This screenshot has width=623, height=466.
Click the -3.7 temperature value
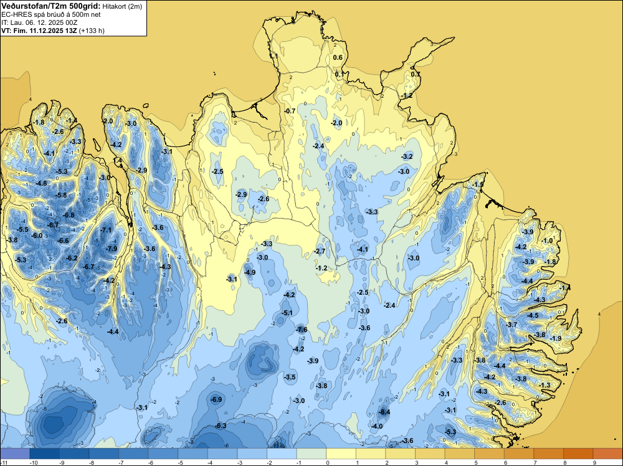(x=512, y=325)
